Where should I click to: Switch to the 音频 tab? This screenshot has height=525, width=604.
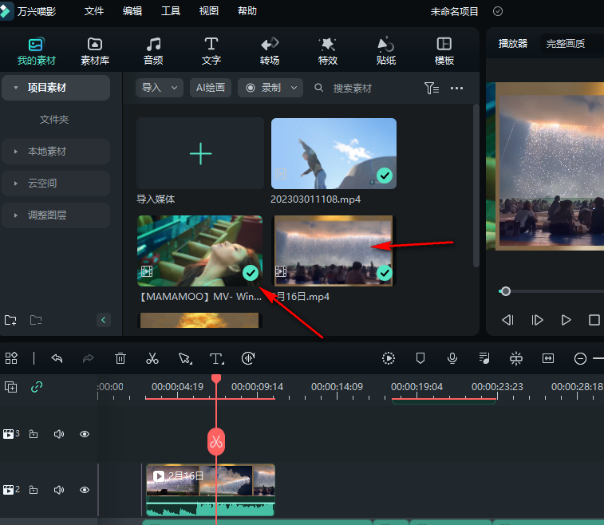click(153, 51)
